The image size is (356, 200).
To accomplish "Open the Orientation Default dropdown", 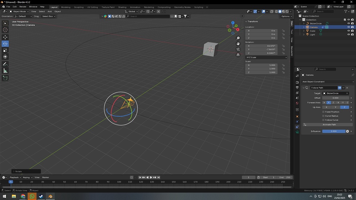I will pos(23,16).
